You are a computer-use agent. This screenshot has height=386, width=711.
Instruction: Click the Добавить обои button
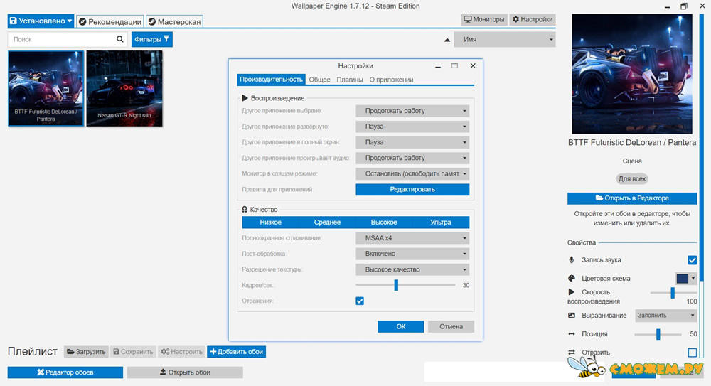point(236,352)
